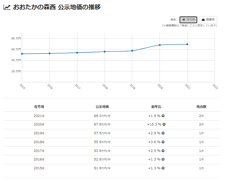The width and height of the screenshot is (226, 181).
Task: Click the 2件 count in the 2020年 row
Action: 201,124
